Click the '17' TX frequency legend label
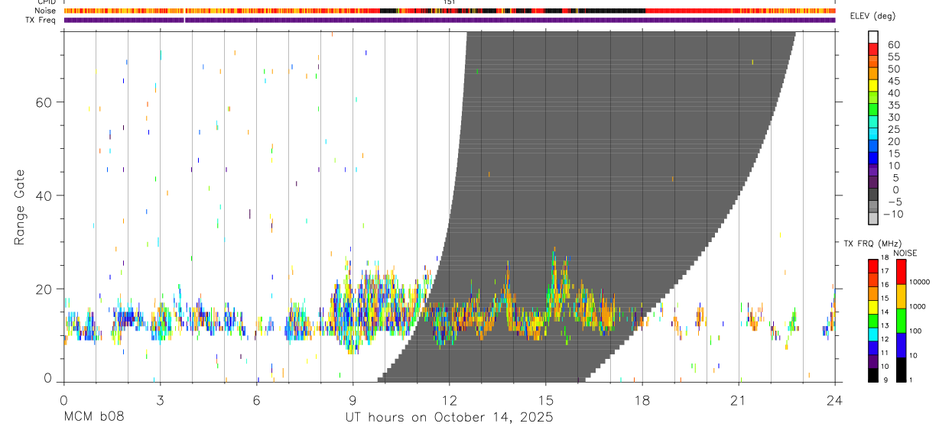939x433 pixels. (x=884, y=271)
